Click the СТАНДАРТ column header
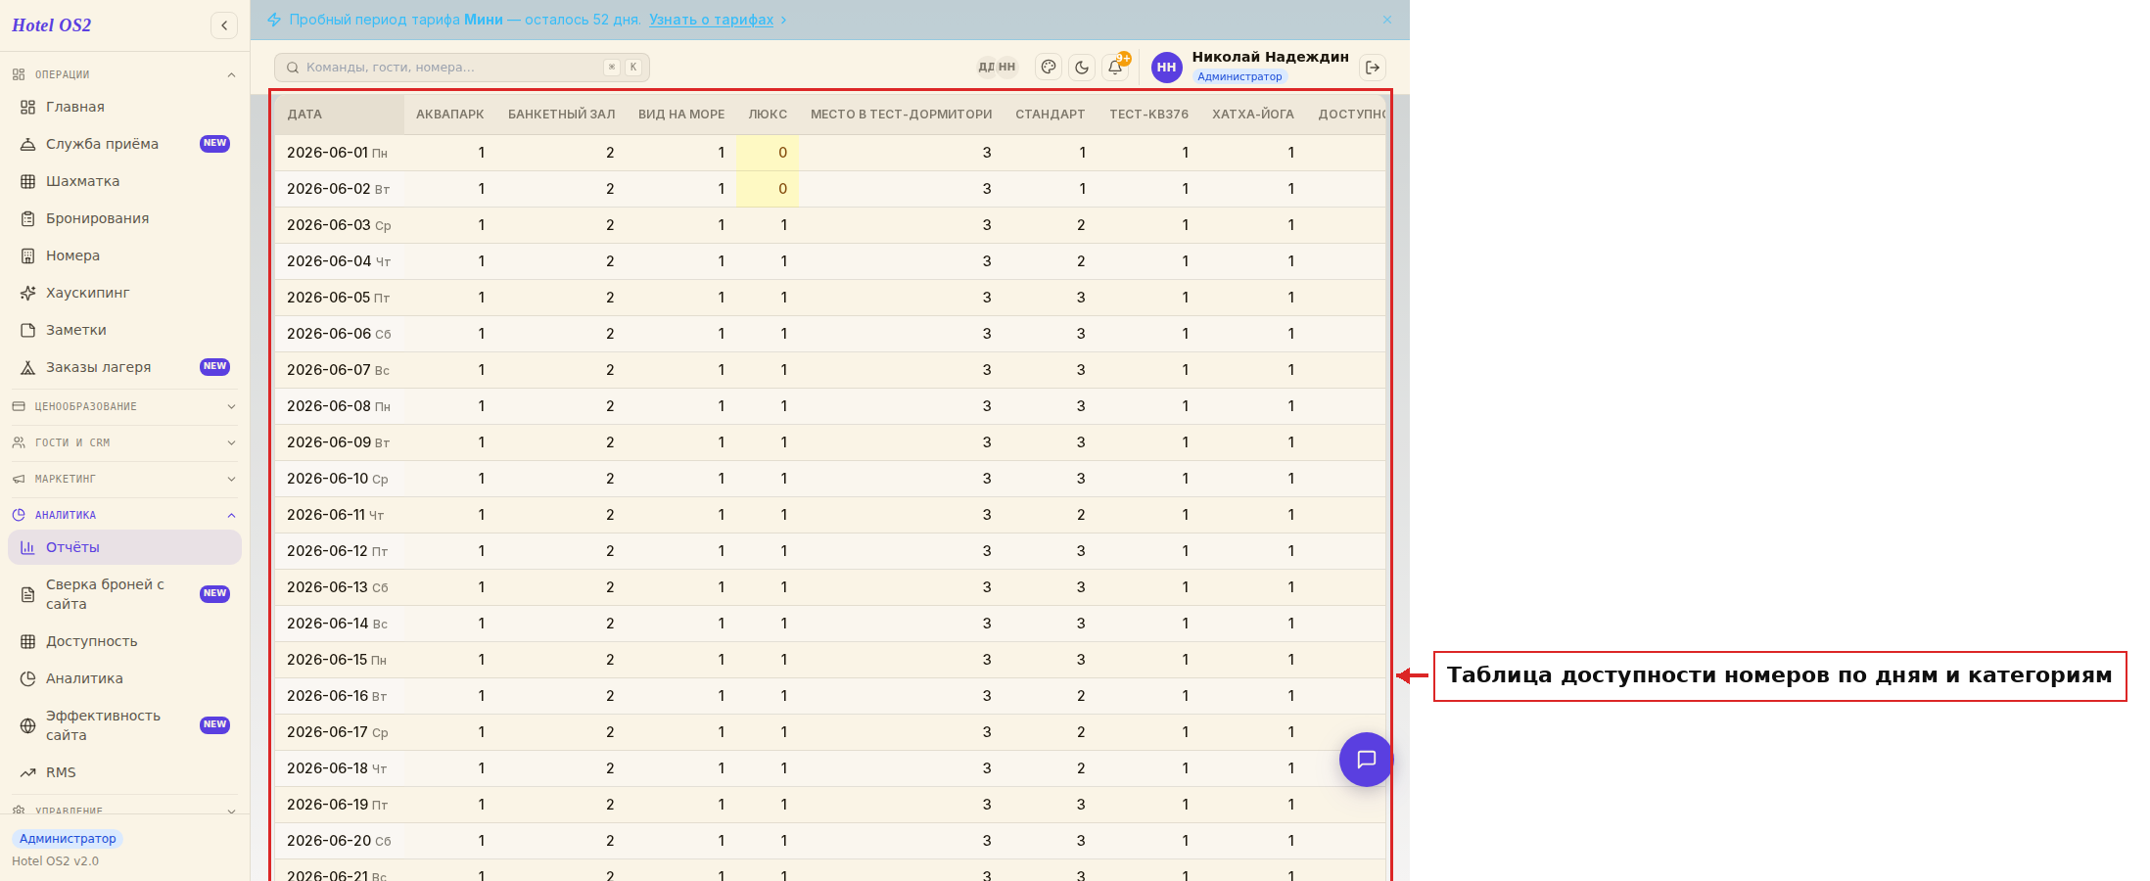Image resolution: width=2150 pixels, height=881 pixels. [x=1050, y=115]
